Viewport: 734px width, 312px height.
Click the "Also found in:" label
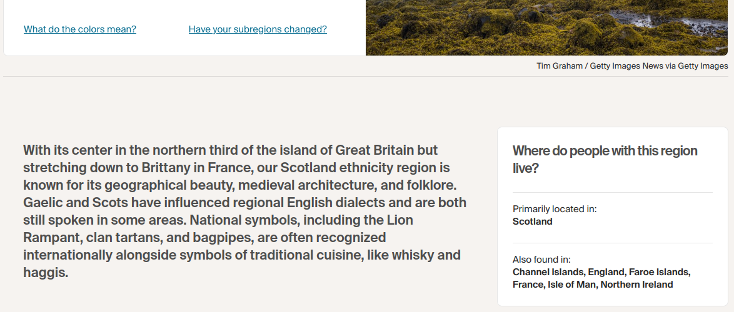click(x=541, y=260)
